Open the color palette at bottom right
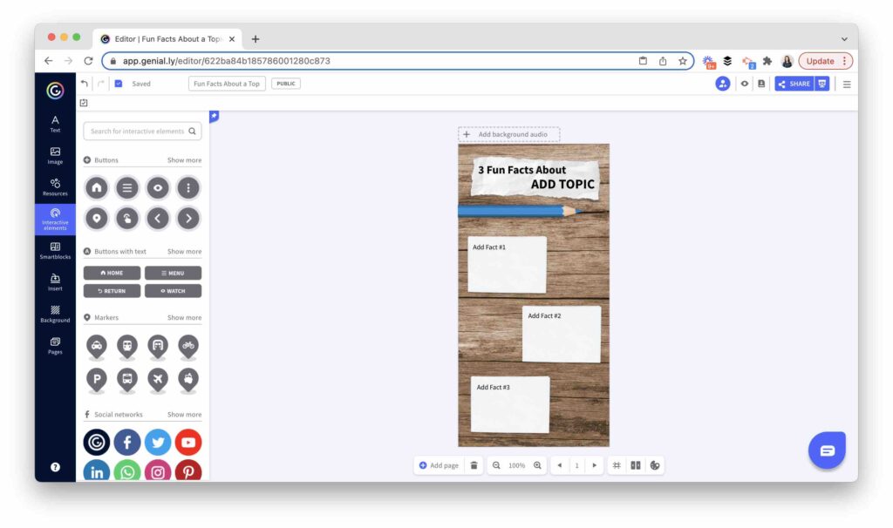The width and height of the screenshot is (893, 528). point(655,465)
